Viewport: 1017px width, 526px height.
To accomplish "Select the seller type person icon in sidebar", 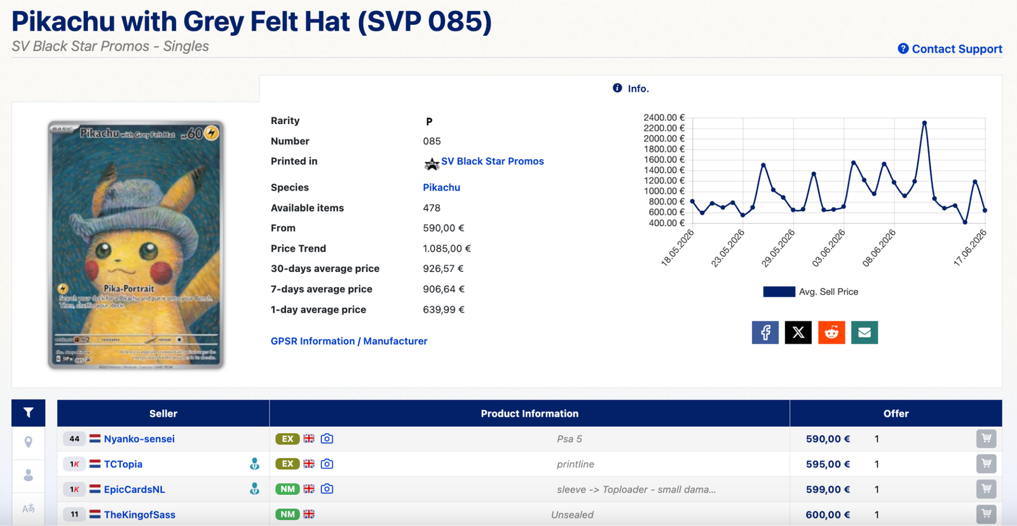I will (28, 475).
